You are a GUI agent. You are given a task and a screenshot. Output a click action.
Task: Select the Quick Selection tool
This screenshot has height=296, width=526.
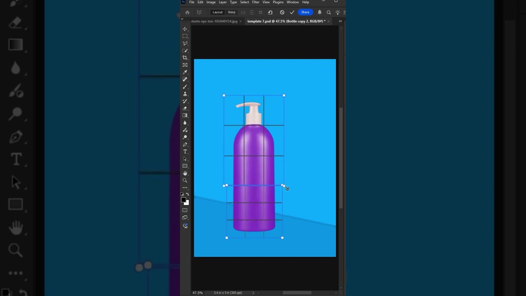click(x=185, y=51)
